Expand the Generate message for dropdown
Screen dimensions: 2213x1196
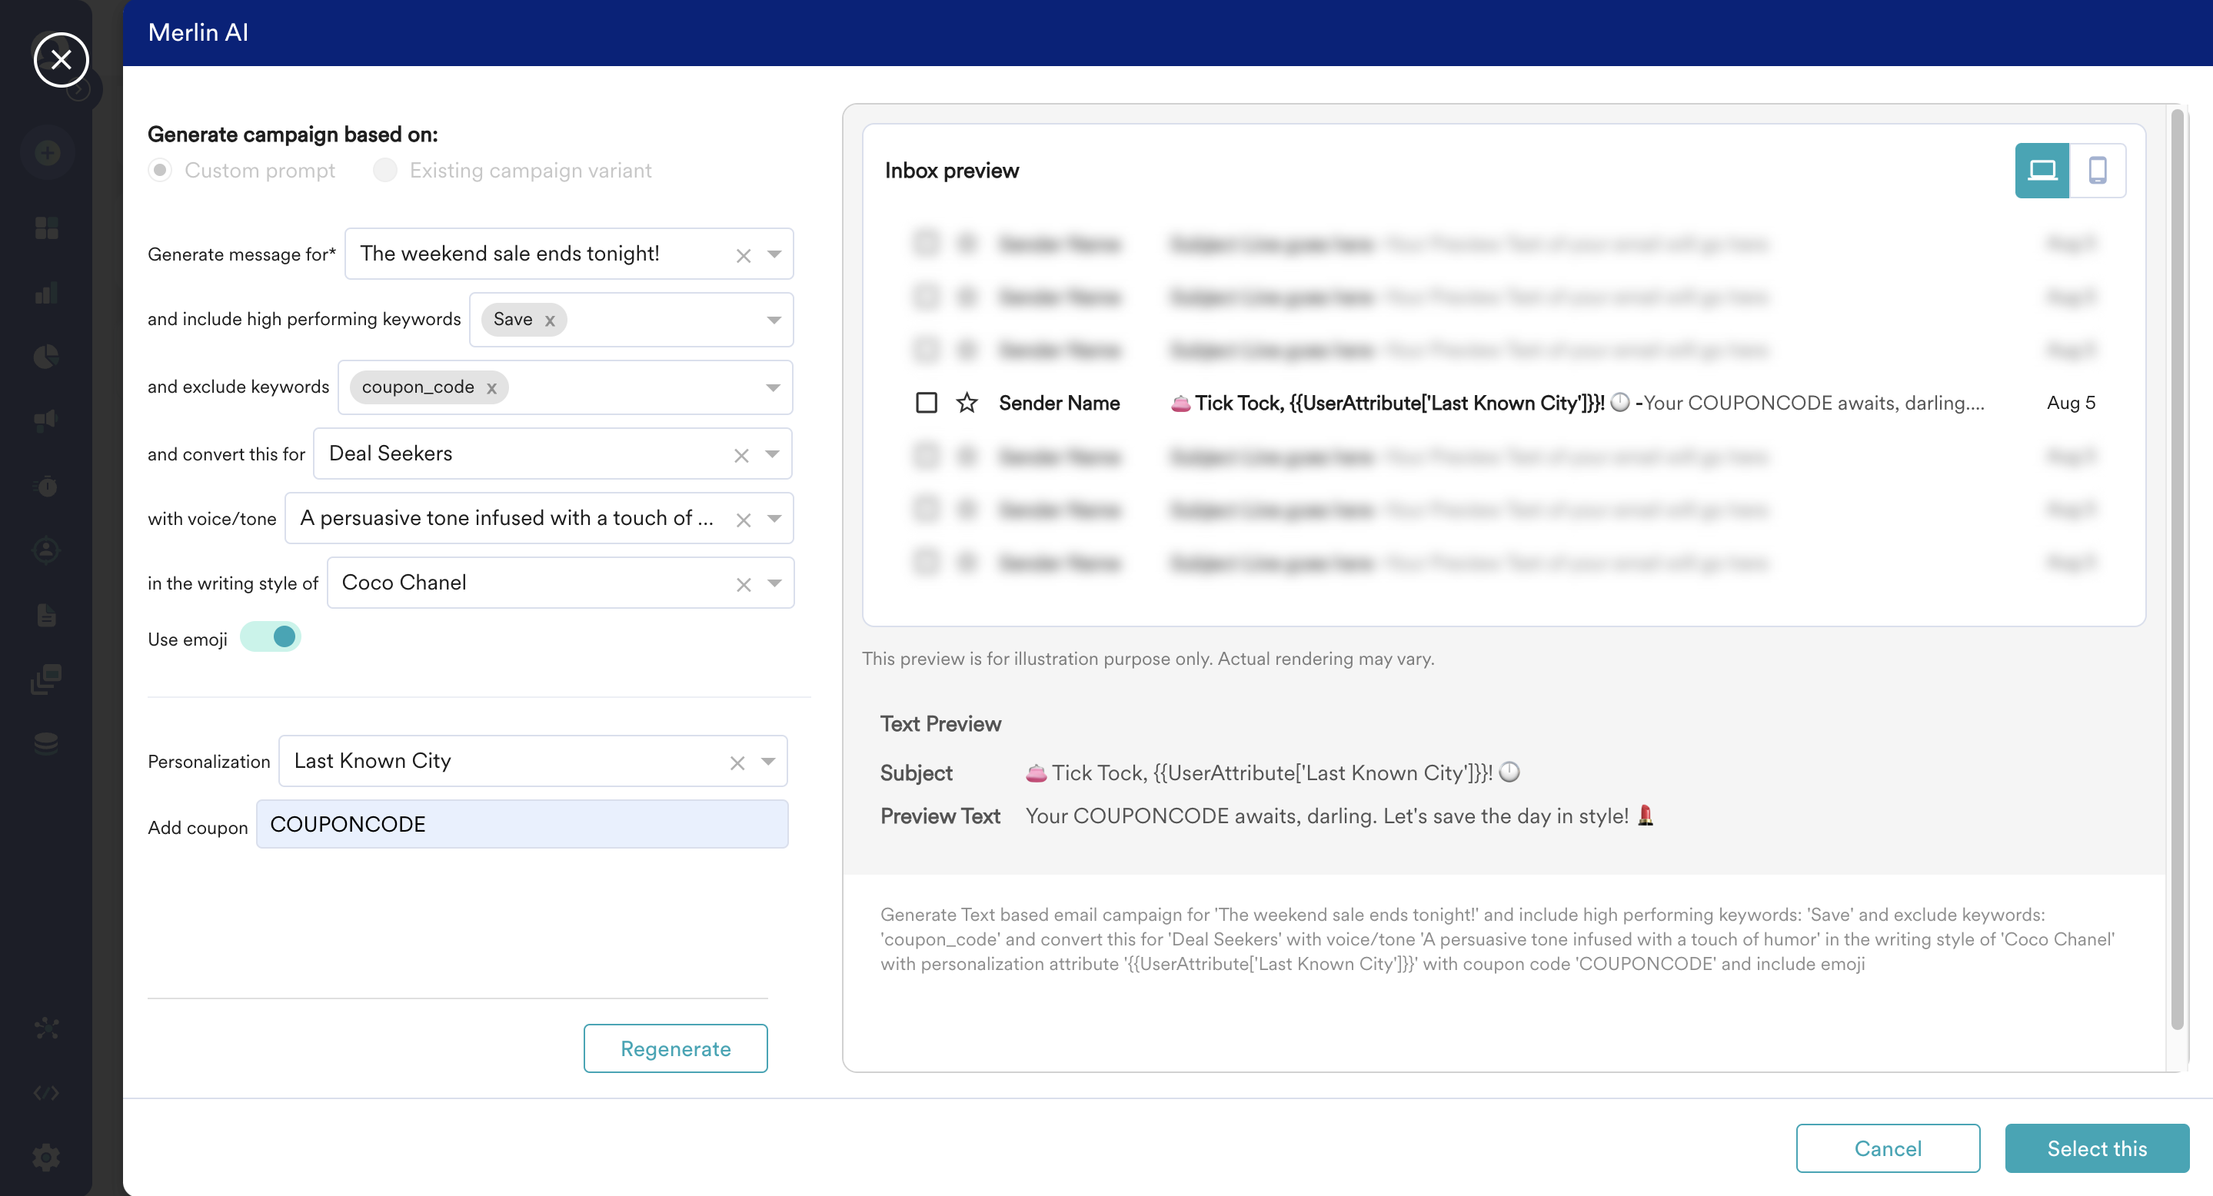pyautogui.click(x=774, y=254)
